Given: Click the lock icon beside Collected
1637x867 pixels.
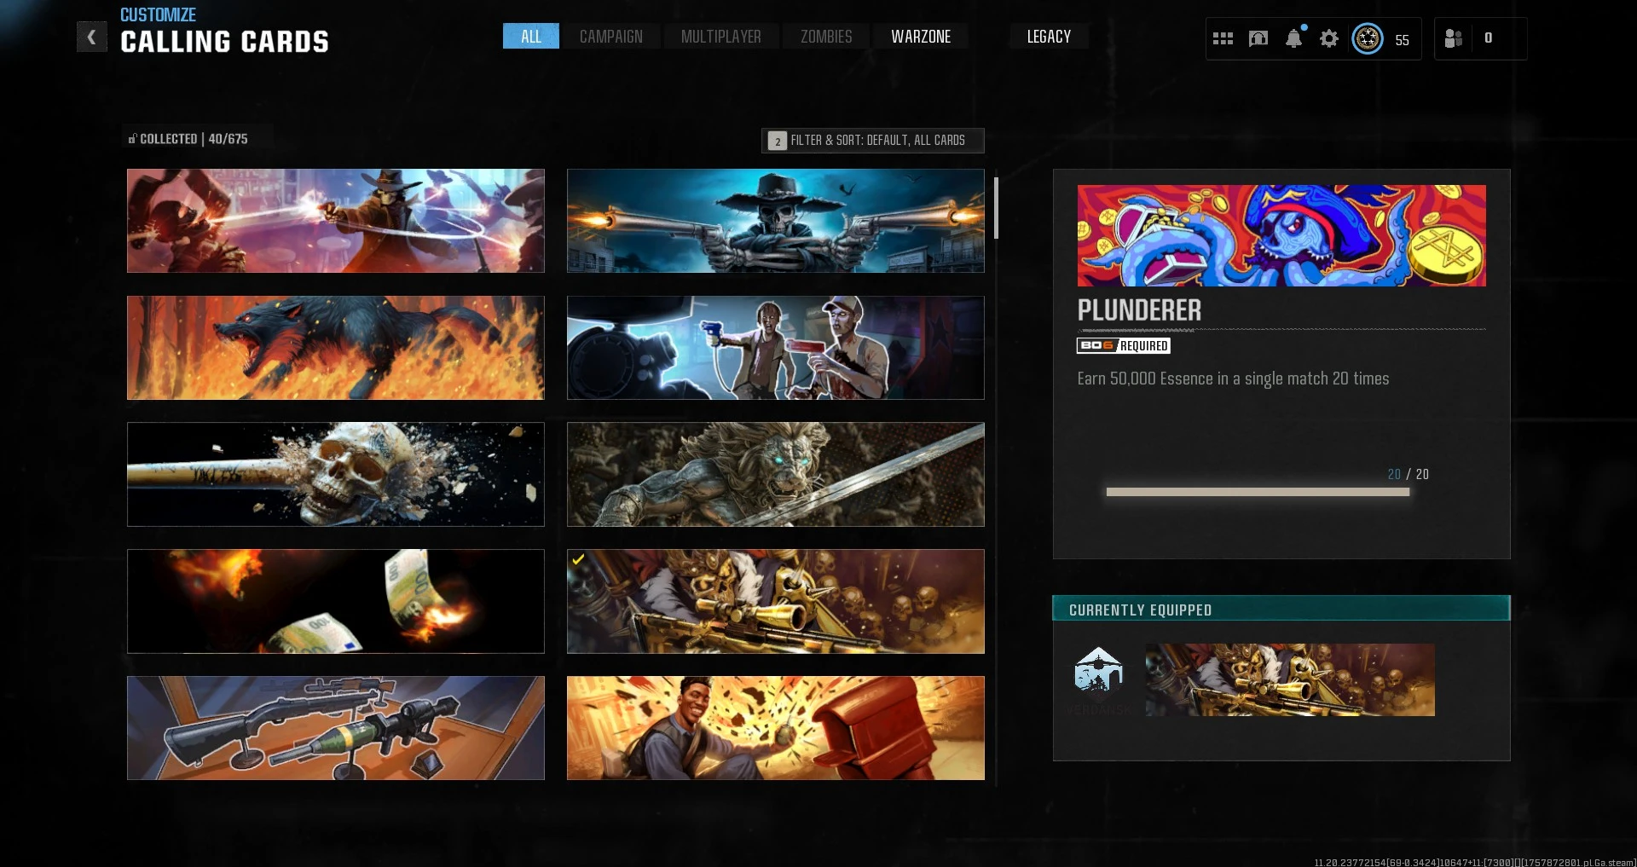Looking at the screenshot, I should (132, 139).
